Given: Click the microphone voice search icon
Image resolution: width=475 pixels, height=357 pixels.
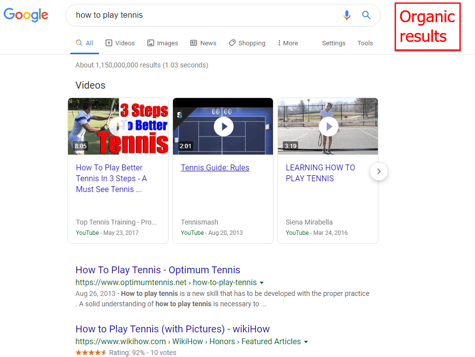Looking at the screenshot, I should pos(347,15).
